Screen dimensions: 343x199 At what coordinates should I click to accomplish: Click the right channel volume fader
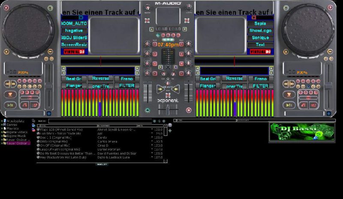188,92
